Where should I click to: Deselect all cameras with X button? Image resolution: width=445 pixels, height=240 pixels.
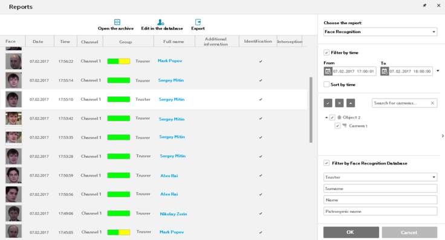tap(339, 103)
